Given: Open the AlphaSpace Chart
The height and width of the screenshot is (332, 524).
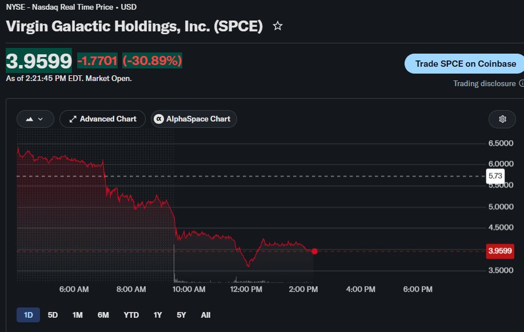Looking at the screenshot, I should 194,119.
